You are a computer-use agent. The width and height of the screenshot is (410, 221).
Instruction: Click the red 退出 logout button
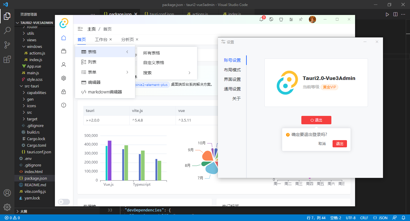pyautogui.click(x=316, y=120)
